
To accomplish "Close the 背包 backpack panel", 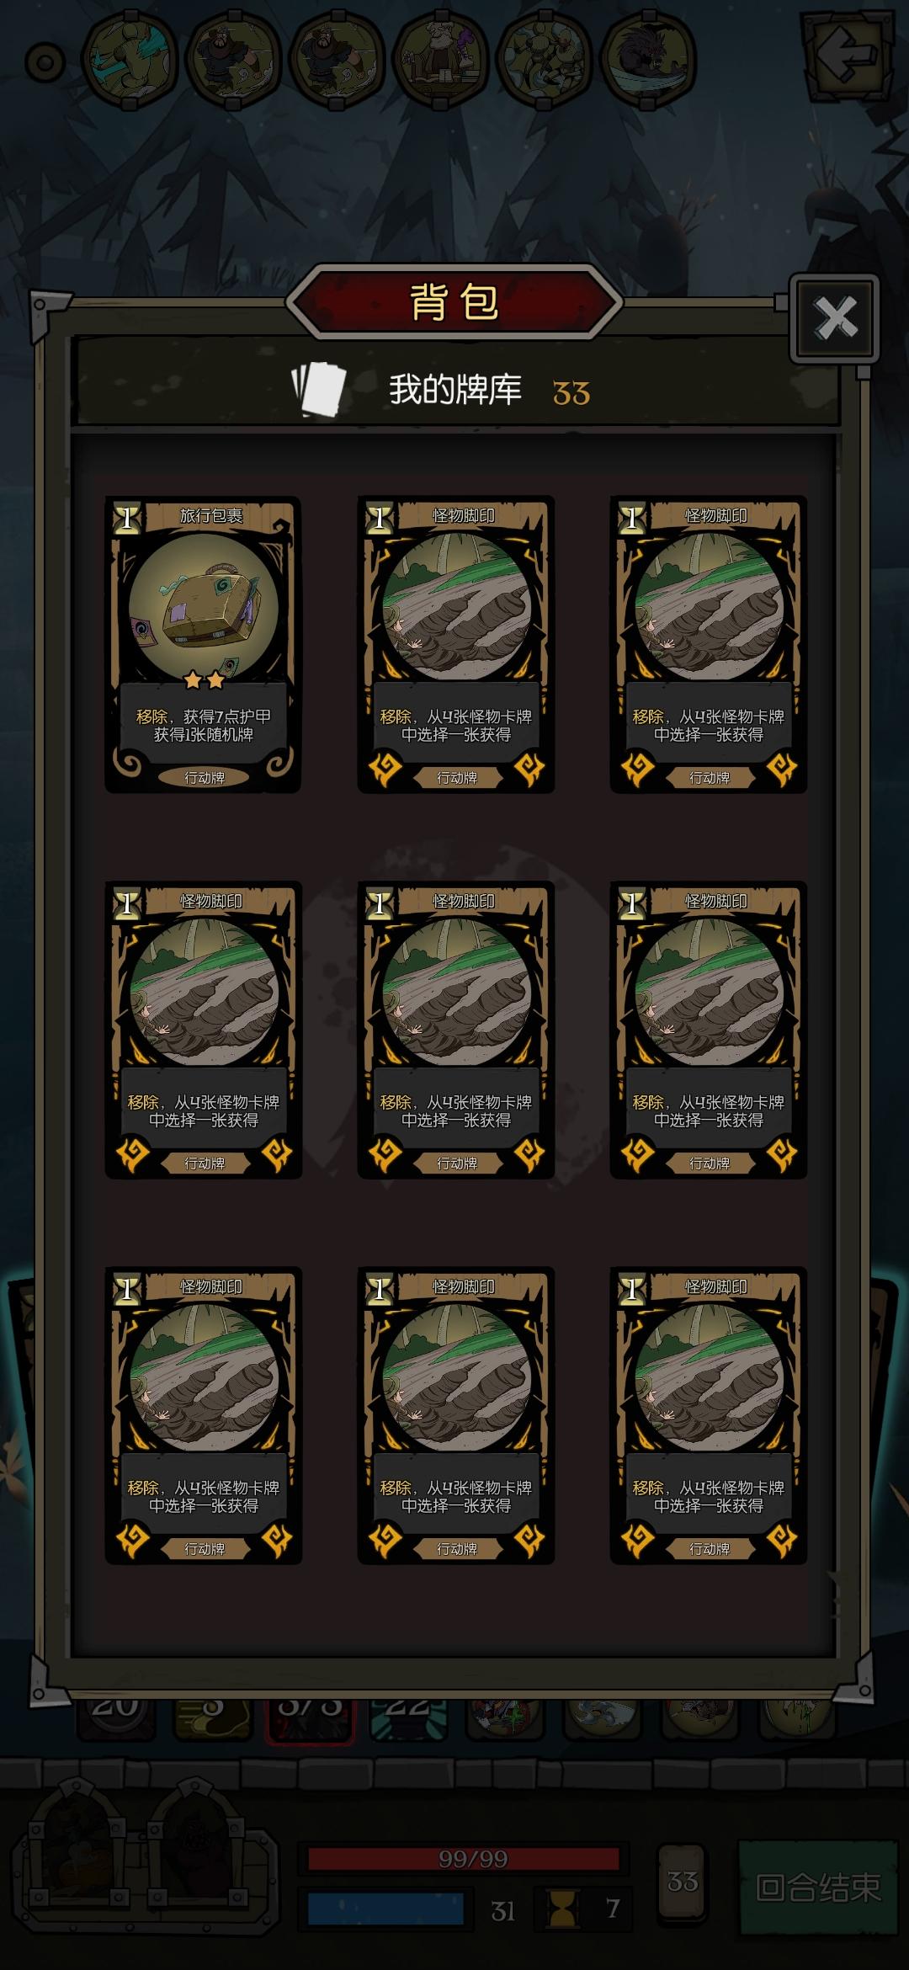I will tap(835, 318).
